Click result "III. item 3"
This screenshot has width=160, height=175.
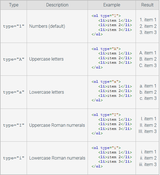(147, 131)
